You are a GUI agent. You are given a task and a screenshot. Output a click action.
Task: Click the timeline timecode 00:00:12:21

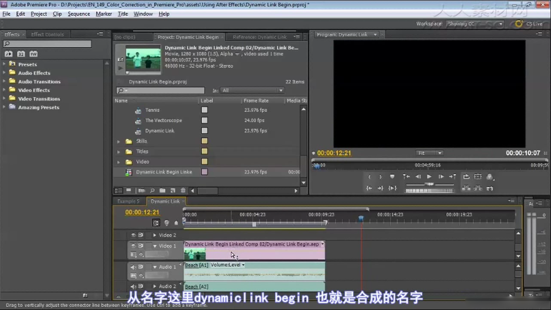[142, 212]
